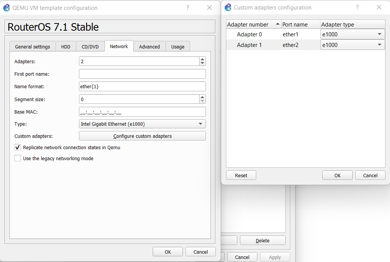The image size is (390, 262).
Task: Decrease the Segment size value
Action: [x=203, y=101]
